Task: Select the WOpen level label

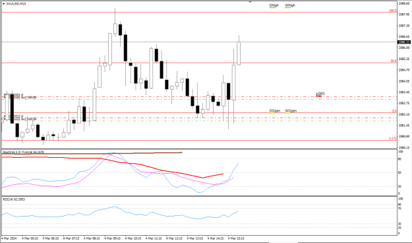Action: click(x=291, y=111)
